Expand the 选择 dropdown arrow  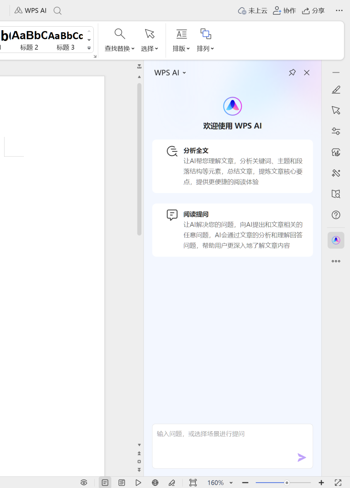[x=157, y=49]
